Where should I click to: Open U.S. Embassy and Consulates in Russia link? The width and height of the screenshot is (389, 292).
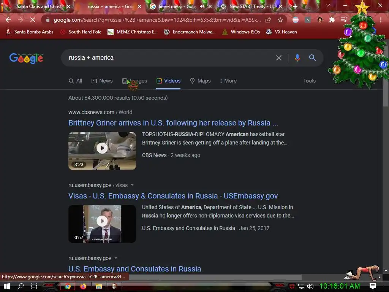point(135,269)
